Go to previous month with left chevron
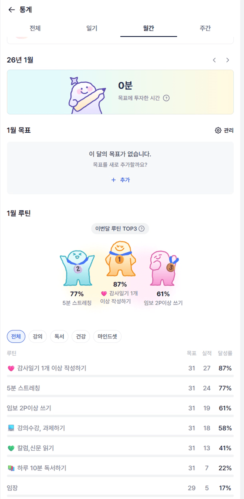This screenshot has width=244, height=499. 214,60
